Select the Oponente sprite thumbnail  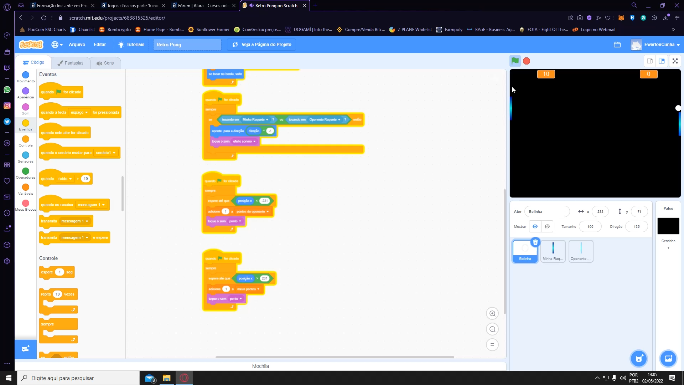(581, 251)
